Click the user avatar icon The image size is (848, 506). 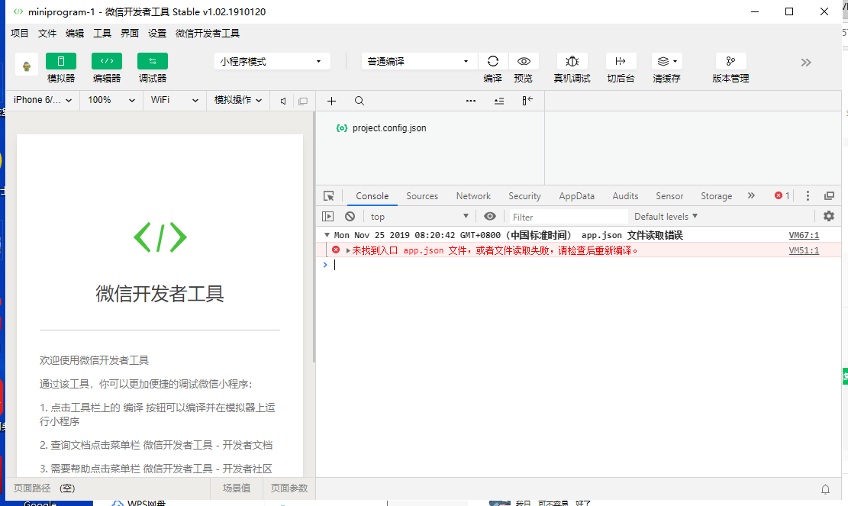(x=27, y=66)
